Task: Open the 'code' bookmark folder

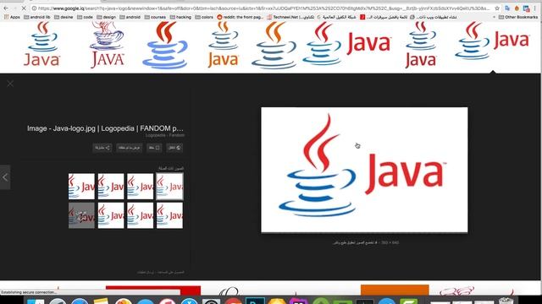Action: coord(85,17)
